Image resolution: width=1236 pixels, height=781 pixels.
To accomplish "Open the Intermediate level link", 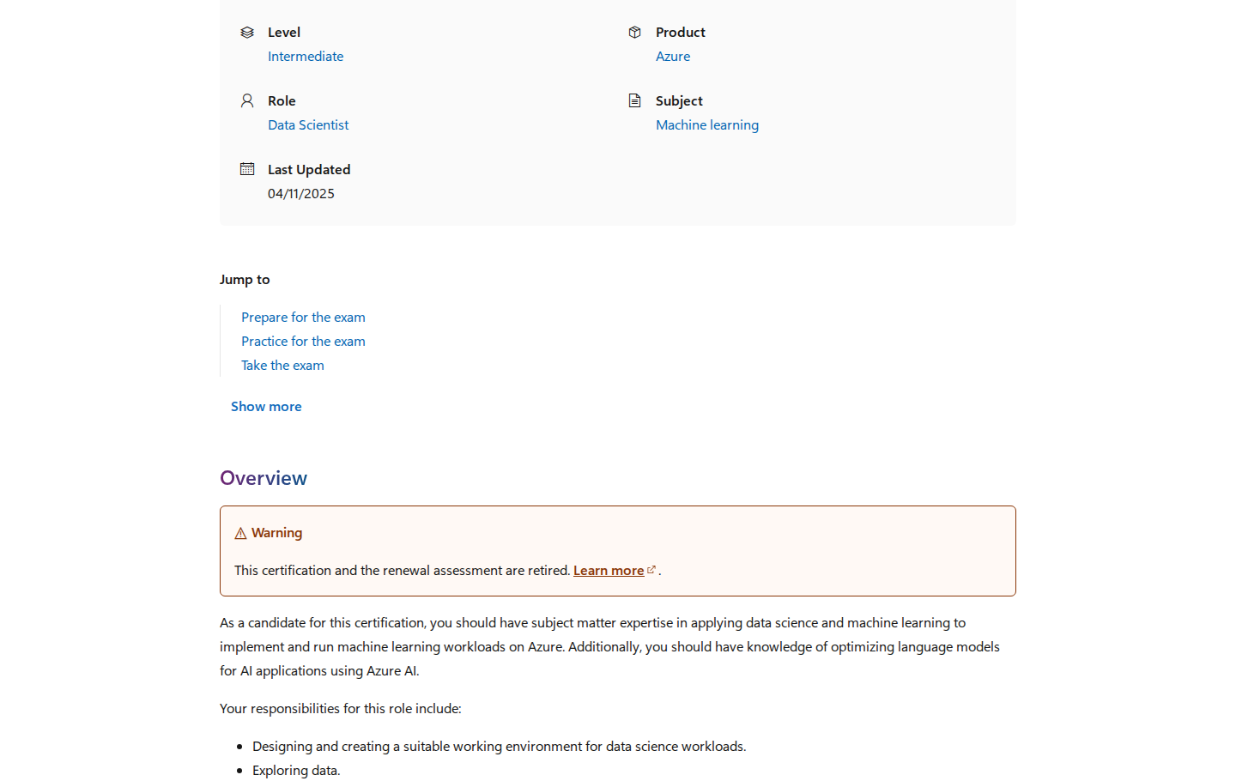I will click(306, 56).
